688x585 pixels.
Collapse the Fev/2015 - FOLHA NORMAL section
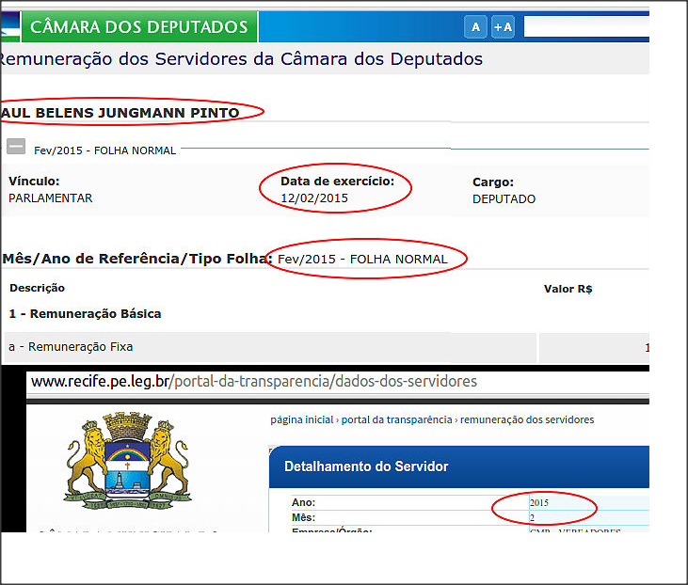15,148
